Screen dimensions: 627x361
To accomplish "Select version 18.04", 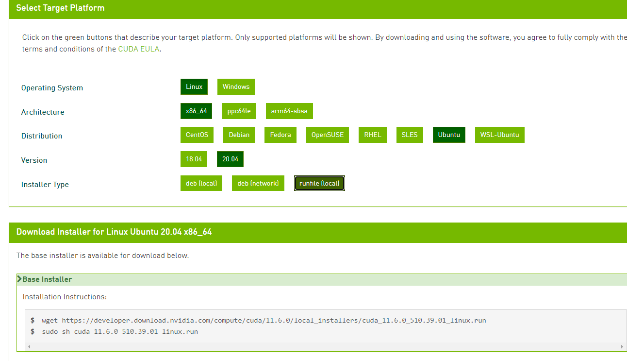I will pyautogui.click(x=194, y=159).
